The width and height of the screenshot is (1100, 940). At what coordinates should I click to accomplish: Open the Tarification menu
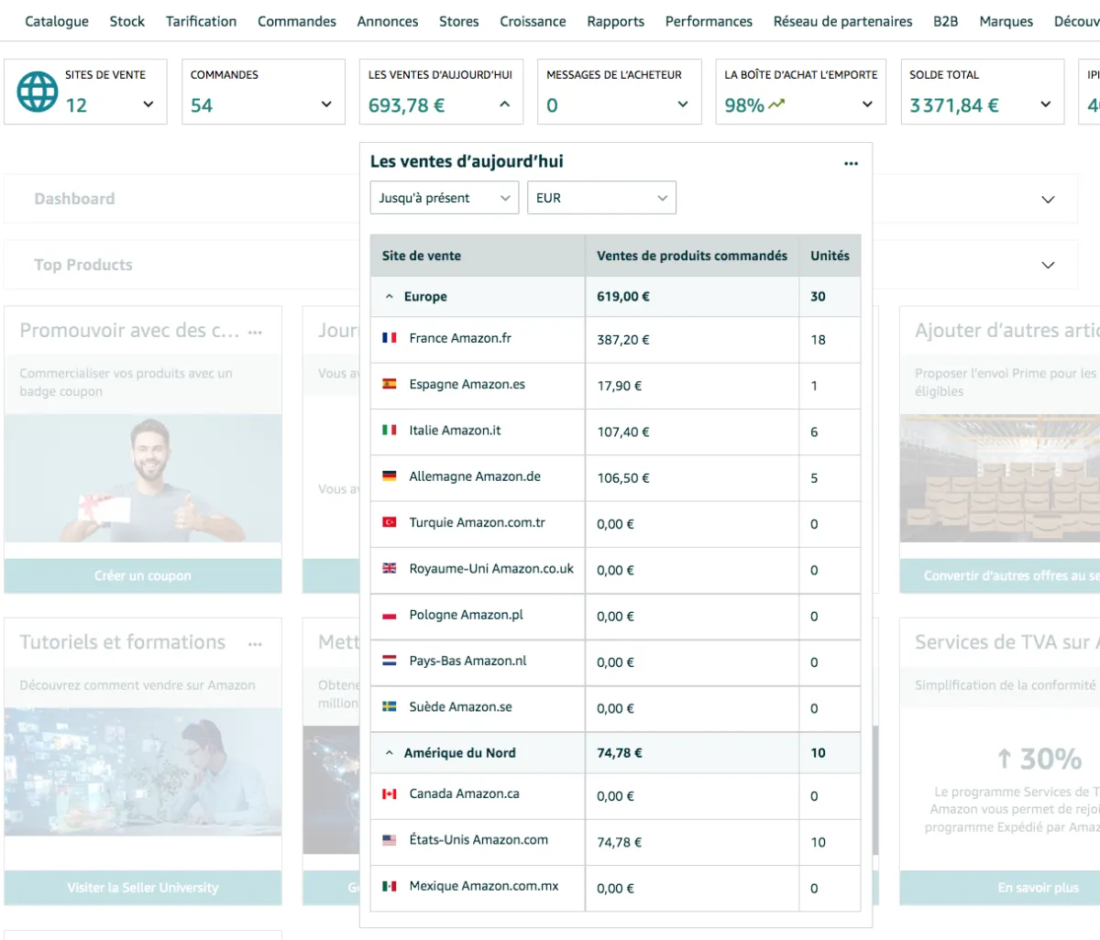point(202,21)
